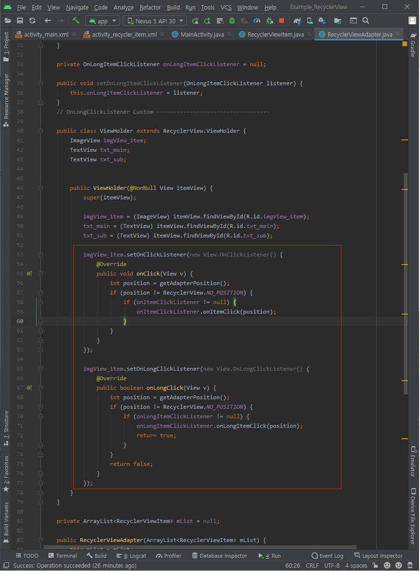Build project with the hammer icon
This screenshot has height=571, width=420.
(76, 20)
